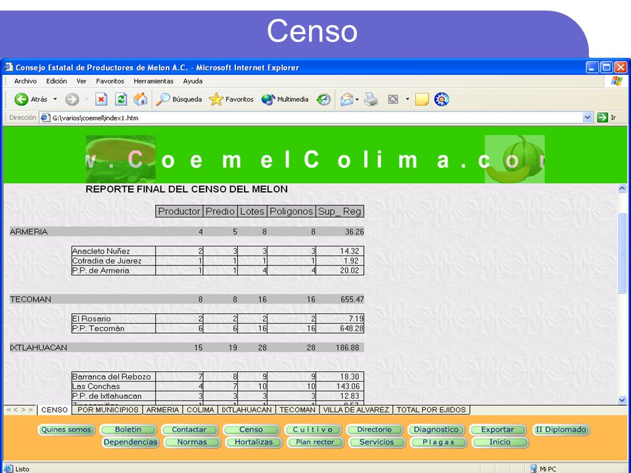631x473 pixels.
Task: Click the Las Conchas row name
Action: tap(96, 386)
